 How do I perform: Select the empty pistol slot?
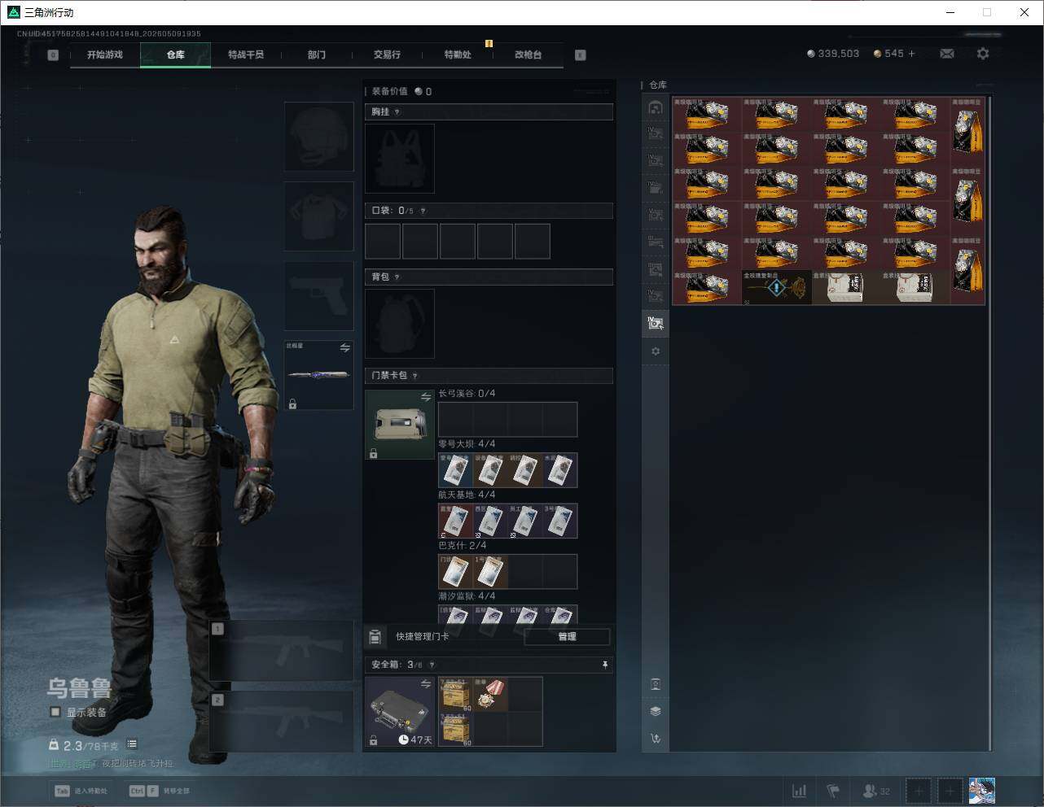tap(319, 296)
